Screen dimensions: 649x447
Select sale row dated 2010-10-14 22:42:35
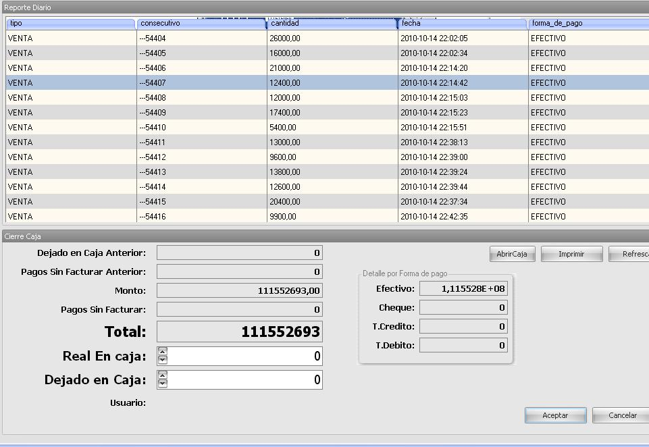(463, 217)
